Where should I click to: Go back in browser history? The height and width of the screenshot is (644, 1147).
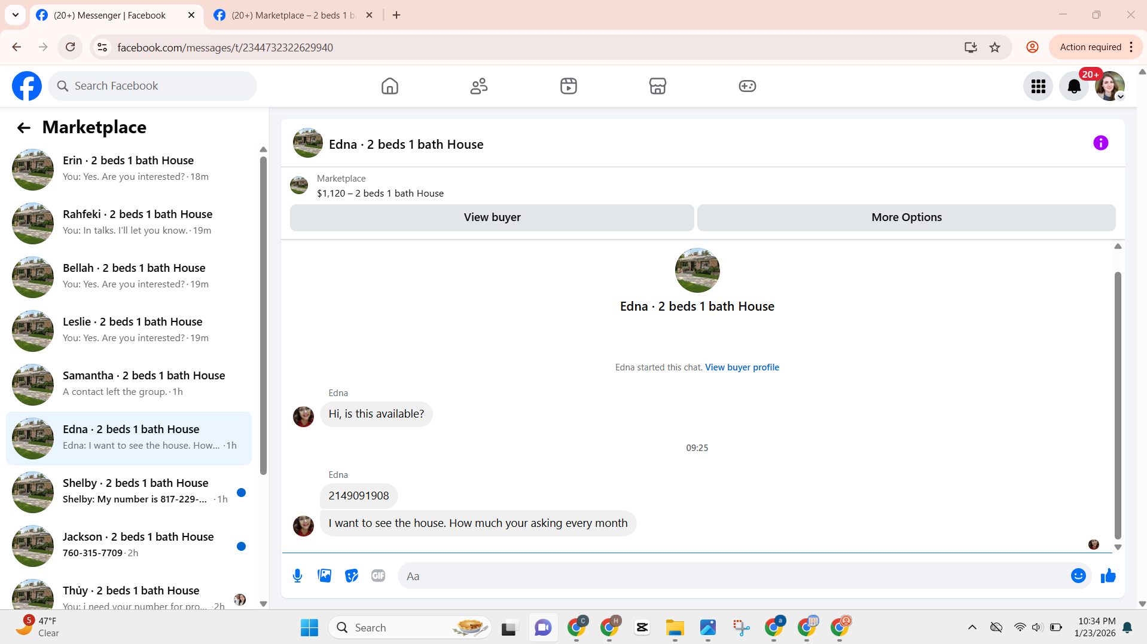click(16, 47)
